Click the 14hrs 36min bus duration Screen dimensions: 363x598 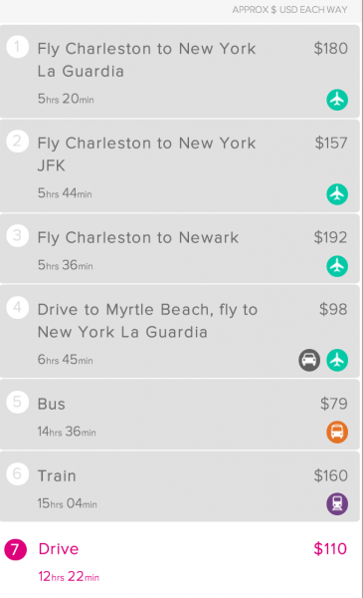(x=67, y=432)
